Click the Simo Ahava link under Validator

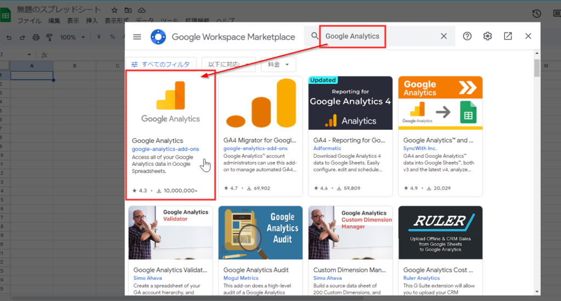click(x=147, y=278)
